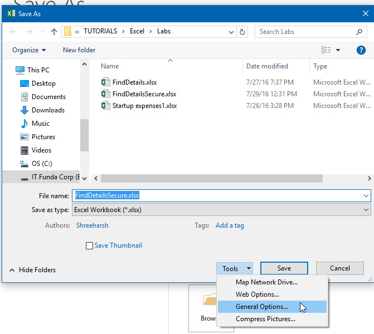374x334 pixels.
Task: Expand the address bar history dropdown
Action: (x=231, y=32)
